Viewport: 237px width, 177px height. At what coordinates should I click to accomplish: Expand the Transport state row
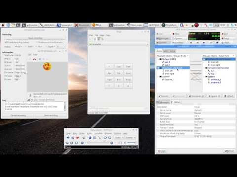(x=158, y=128)
